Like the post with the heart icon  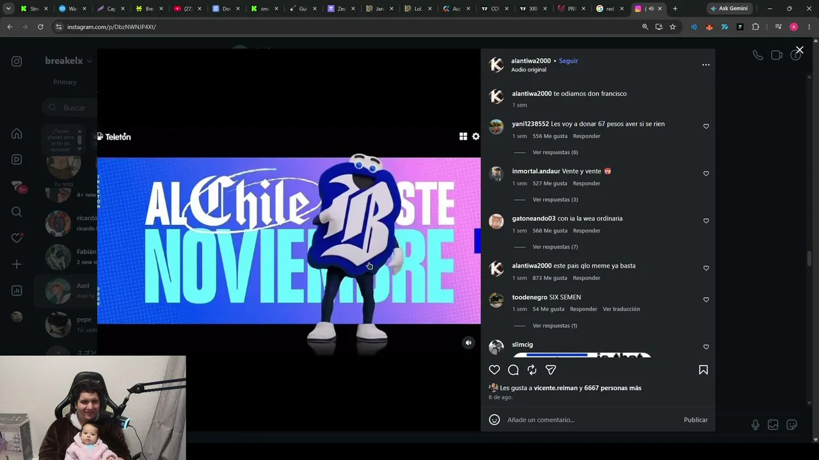[x=495, y=370]
